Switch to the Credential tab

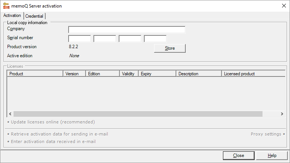point(34,16)
